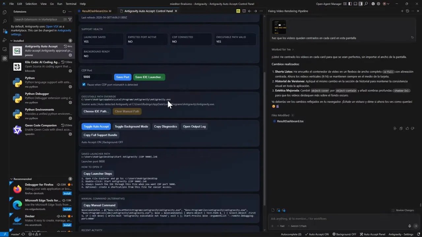Undo the user chat message
422x237 pixels.
[412, 38]
